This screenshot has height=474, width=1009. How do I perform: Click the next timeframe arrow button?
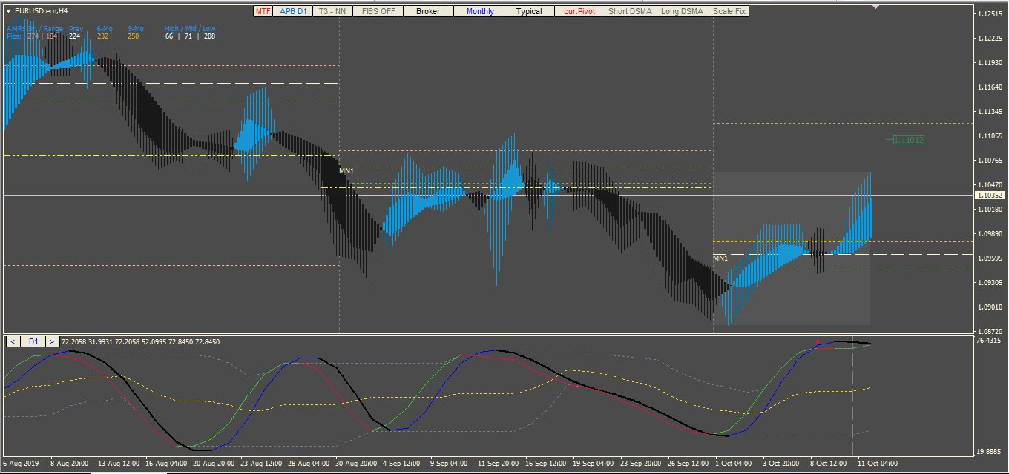point(52,341)
